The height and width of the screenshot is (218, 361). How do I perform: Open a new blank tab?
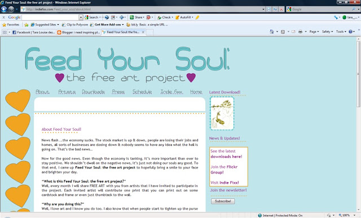149,33
